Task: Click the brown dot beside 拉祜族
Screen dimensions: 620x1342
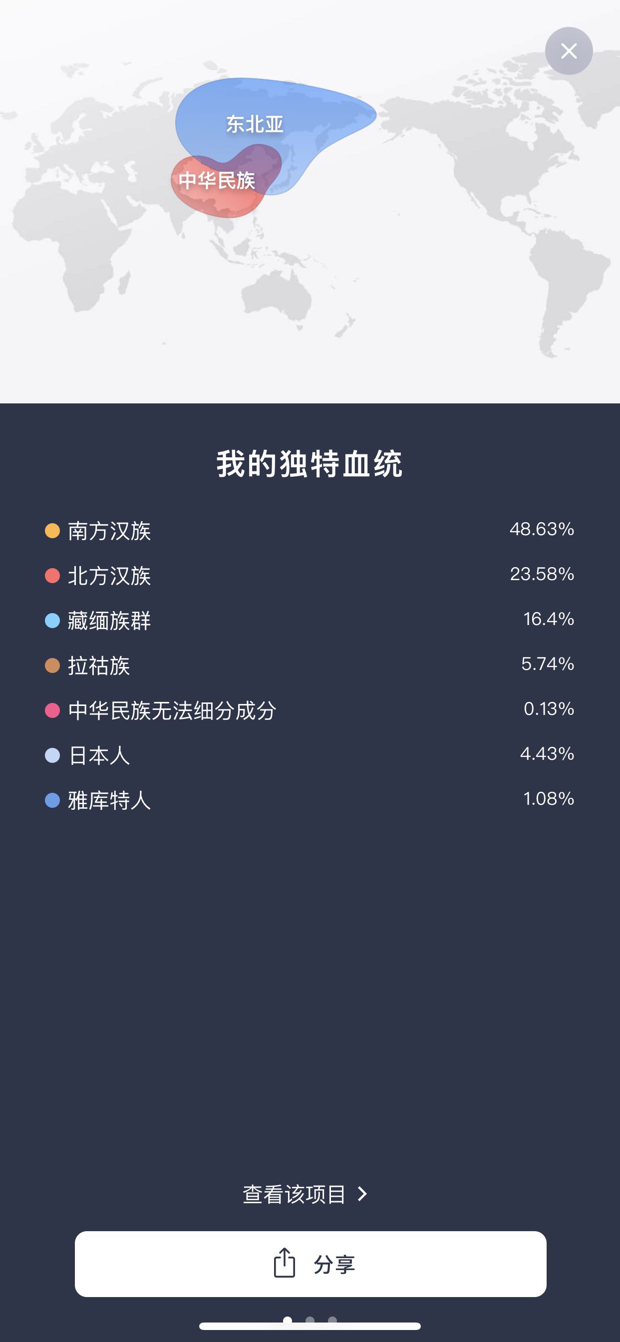Action: pos(52,666)
